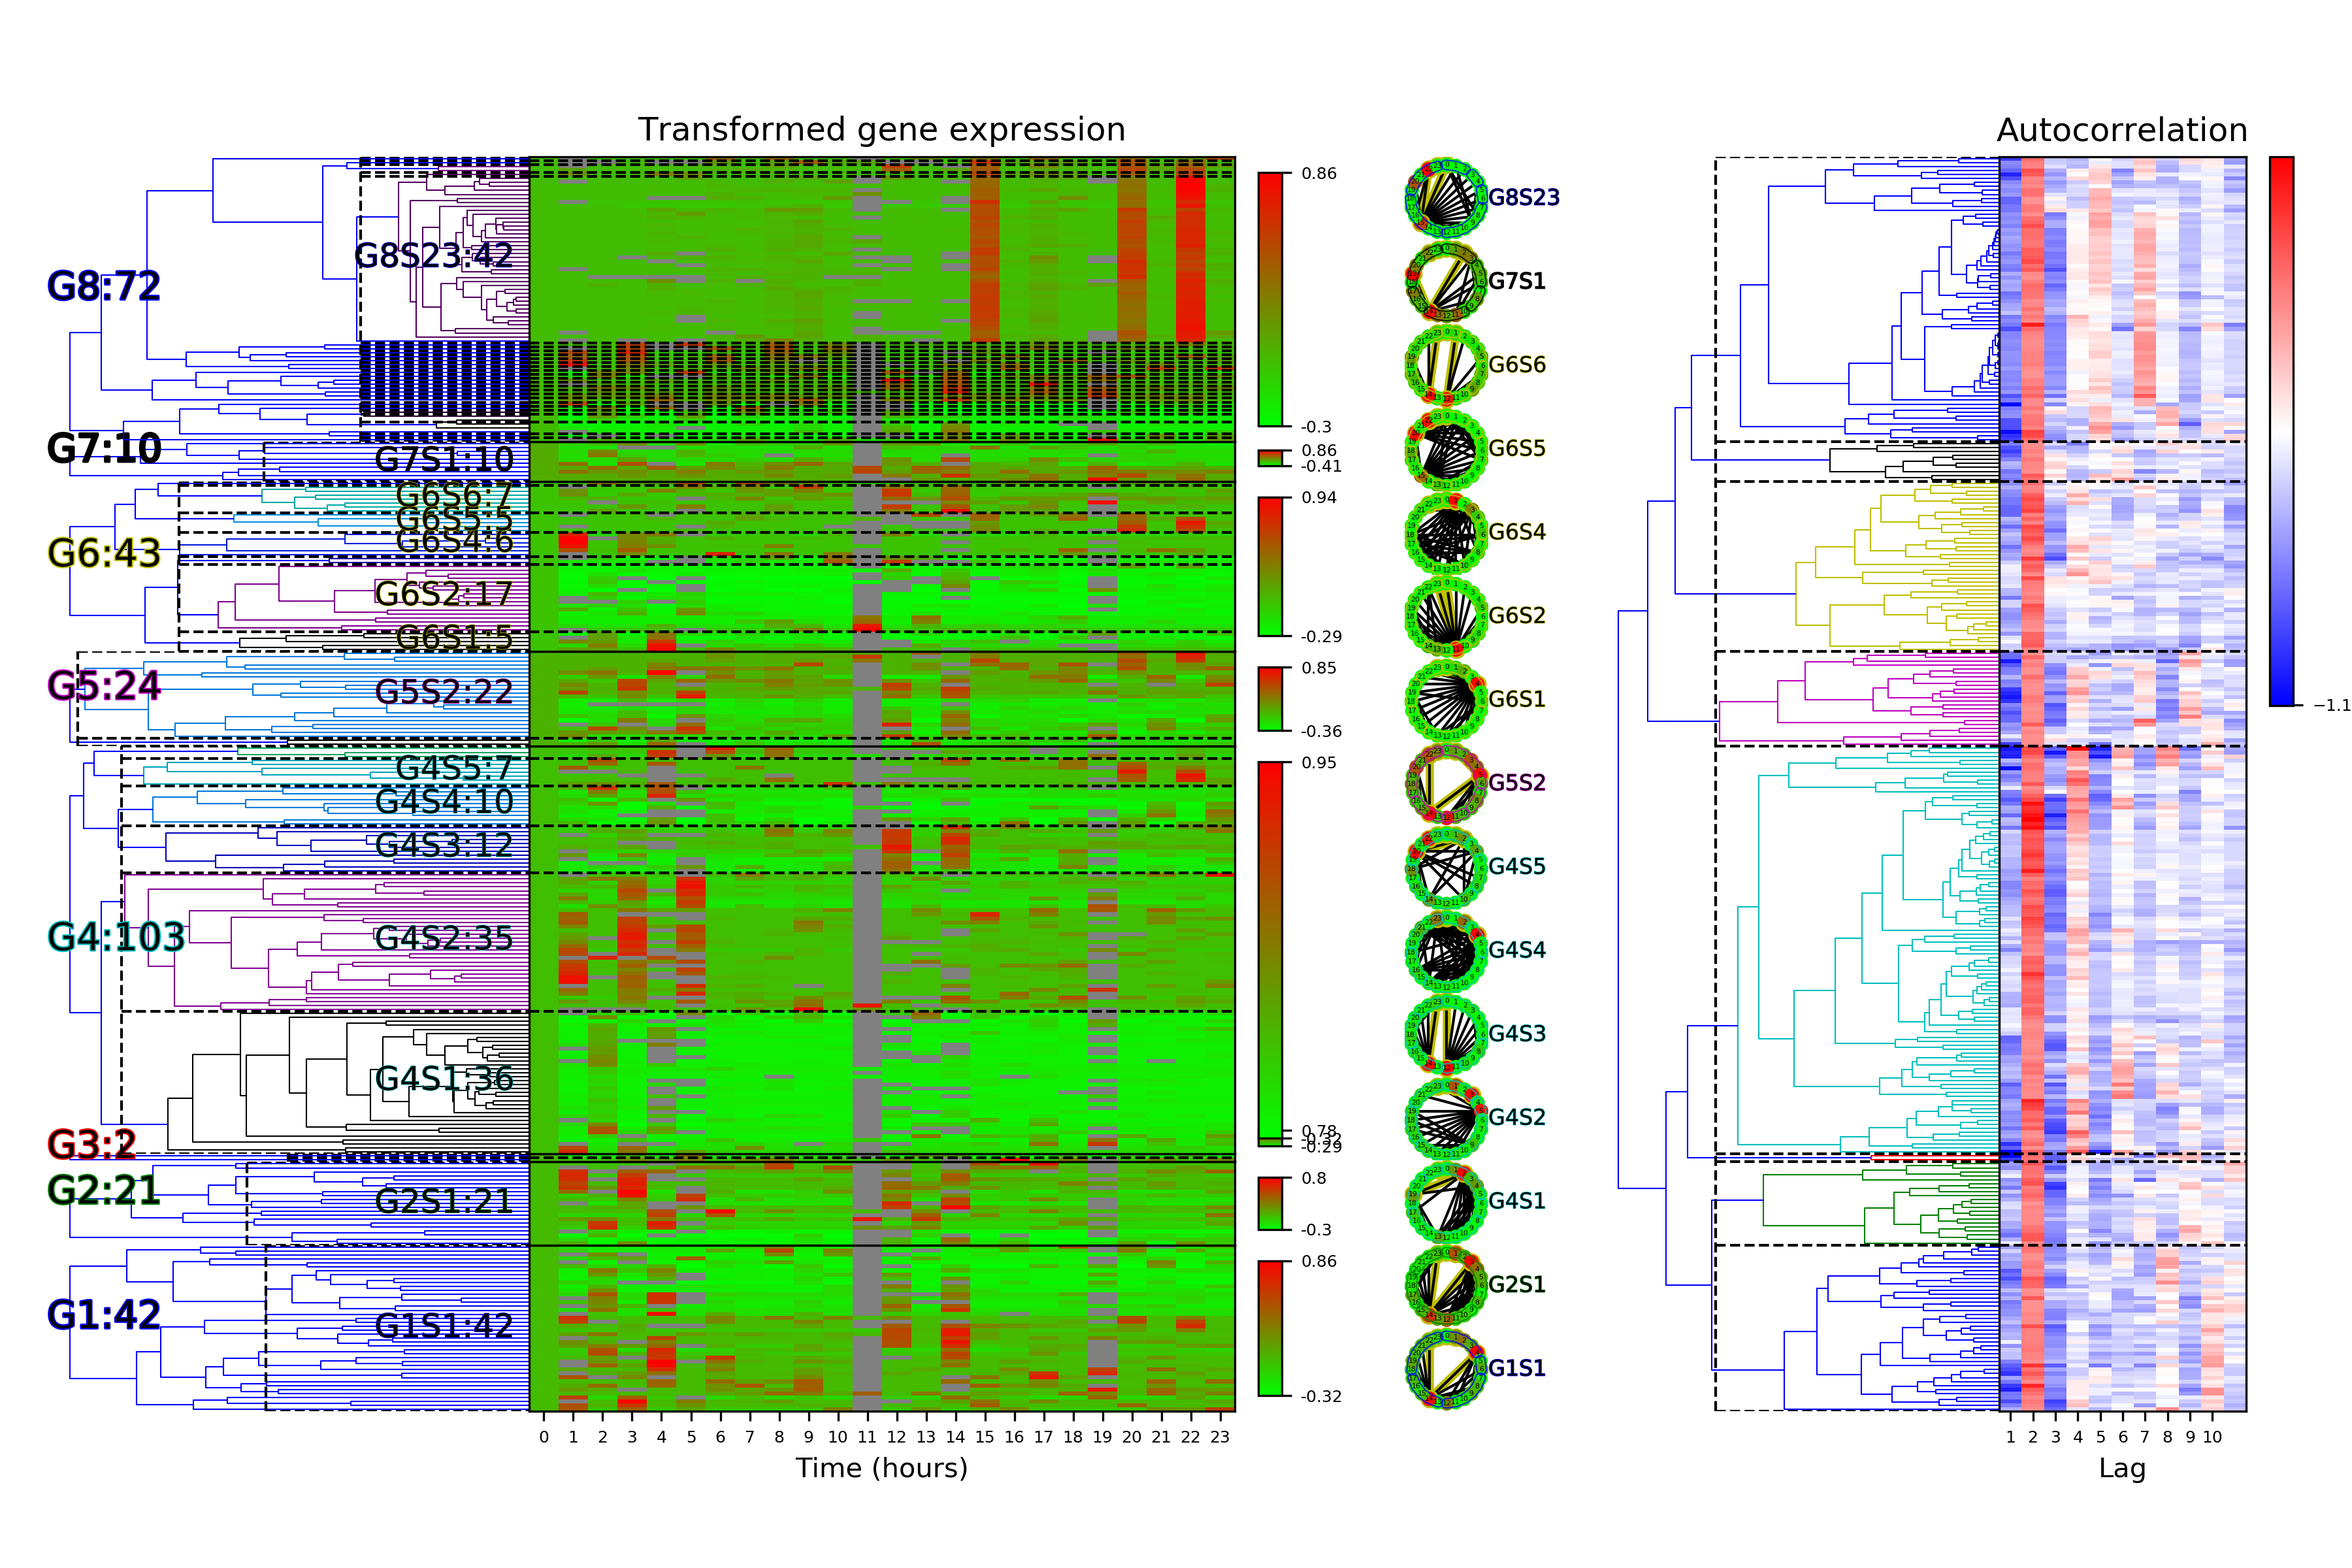Viewport: 2352px width, 1568px height.
Task: Click the top expression colorbar near 0.86
Action: [1270, 299]
